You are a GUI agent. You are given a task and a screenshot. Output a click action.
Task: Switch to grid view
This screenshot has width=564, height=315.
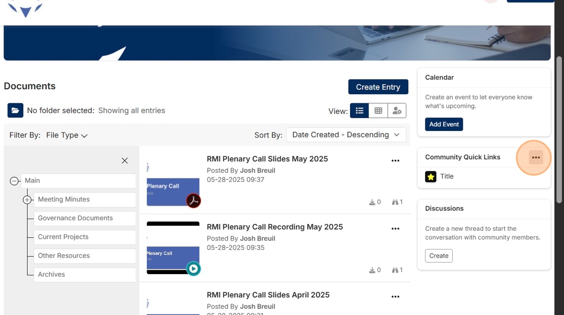coord(378,110)
